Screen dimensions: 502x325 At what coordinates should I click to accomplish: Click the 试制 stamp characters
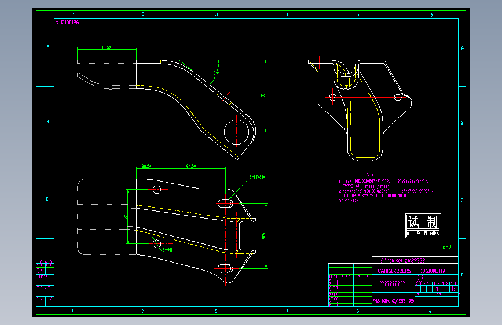click(423, 221)
